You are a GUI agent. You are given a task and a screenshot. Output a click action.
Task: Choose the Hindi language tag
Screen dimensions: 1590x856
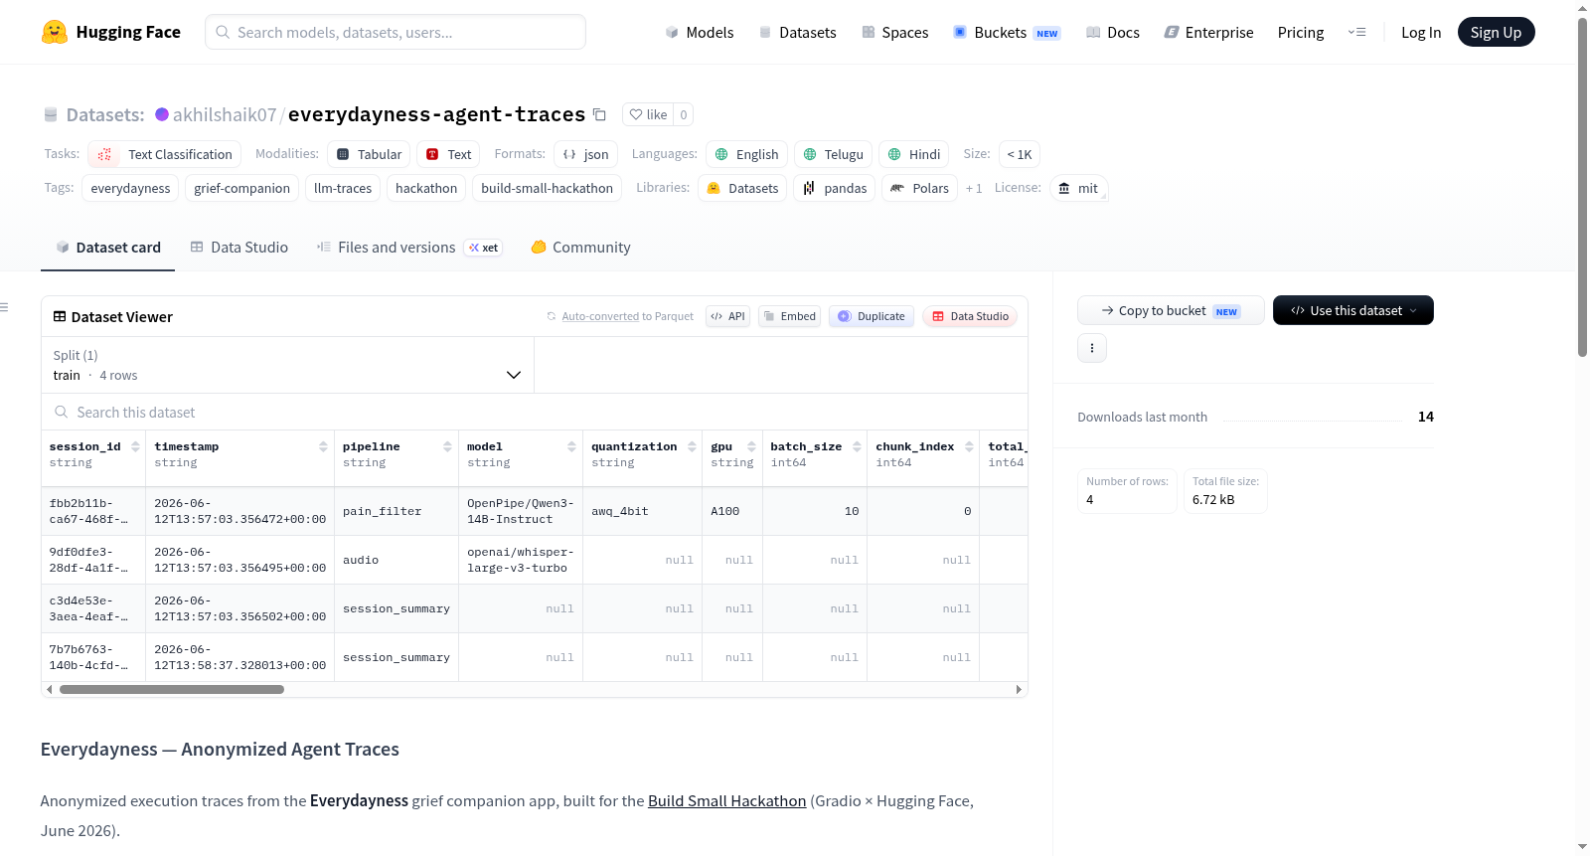pyautogui.click(x=914, y=154)
